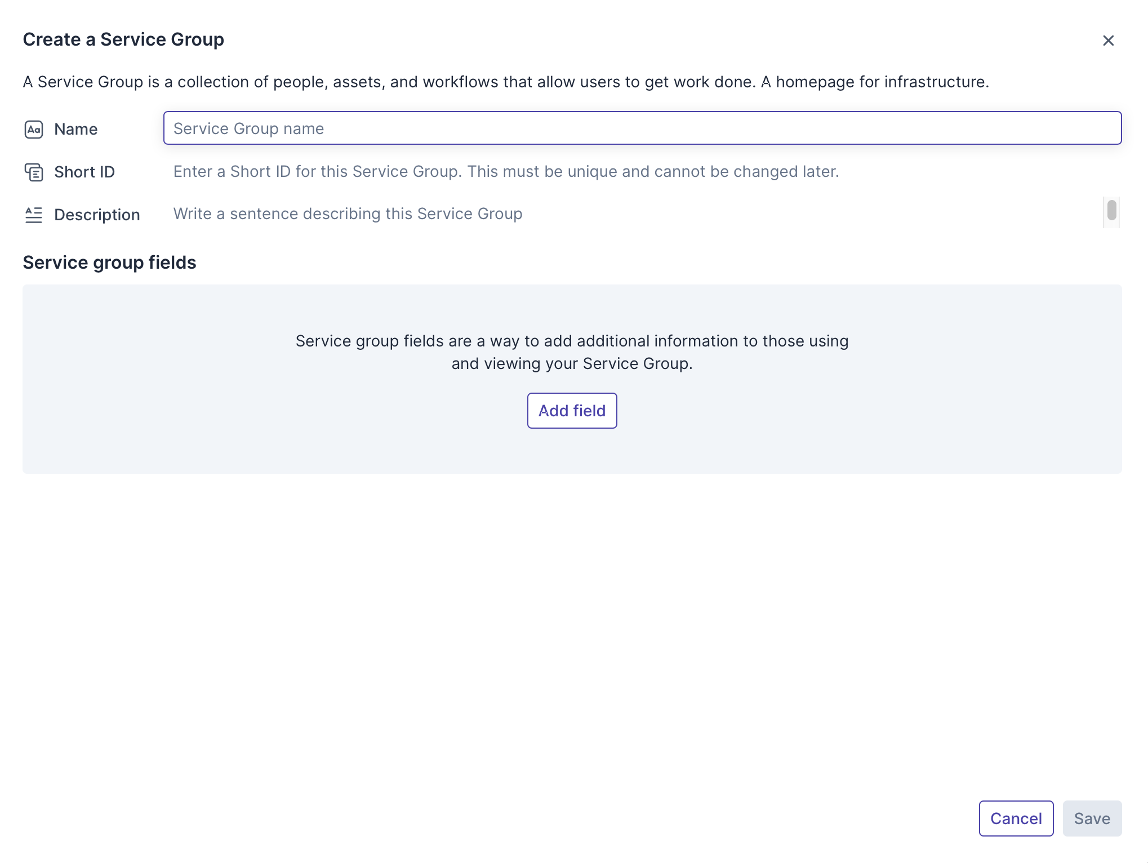Click the "Create a Service Group" title
Viewport: 1148px width, 863px height.
pos(123,39)
